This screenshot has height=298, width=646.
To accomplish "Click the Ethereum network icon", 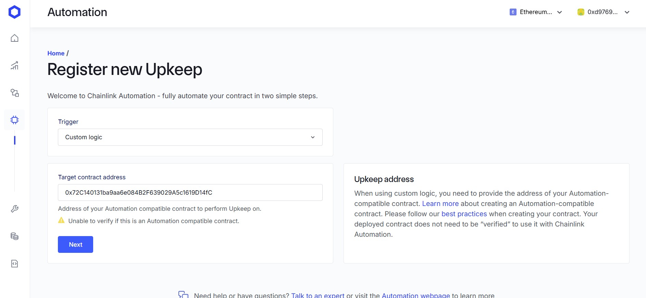I will point(513,12).
